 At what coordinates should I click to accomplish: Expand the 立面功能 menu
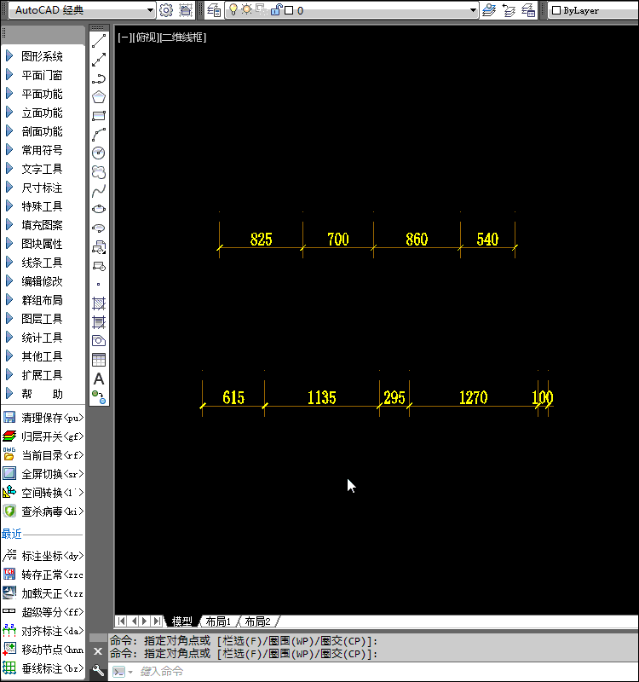(42, 113)
